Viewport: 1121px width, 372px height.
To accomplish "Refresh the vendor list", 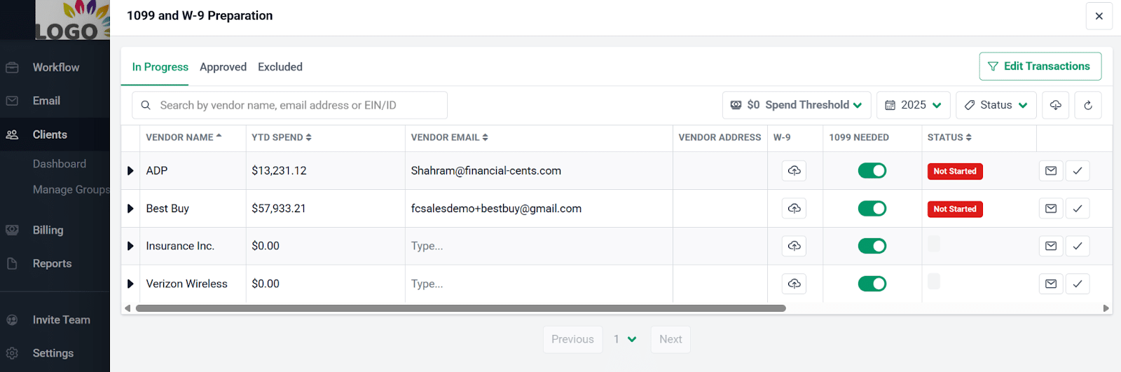I will pos(1088,105).
